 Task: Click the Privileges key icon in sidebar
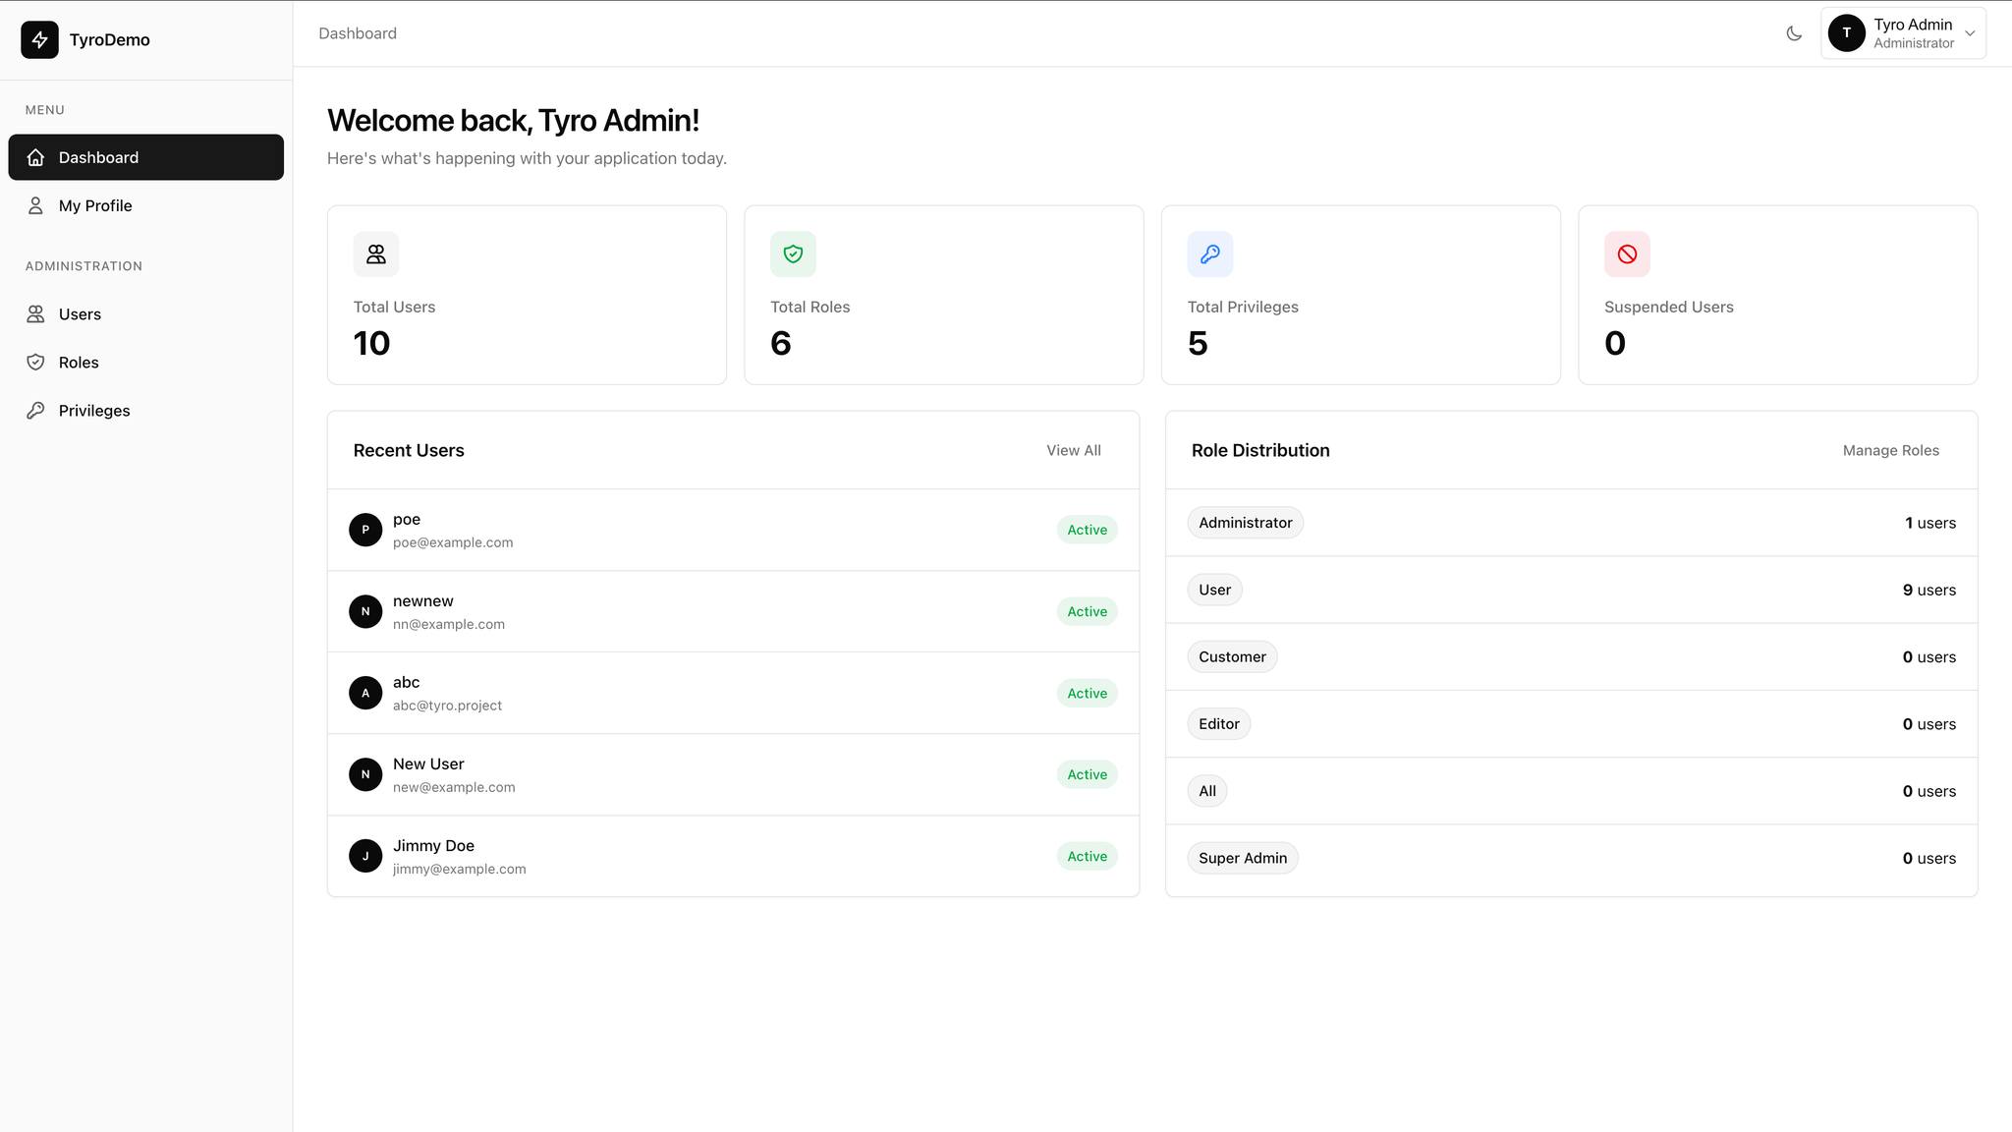35,411
